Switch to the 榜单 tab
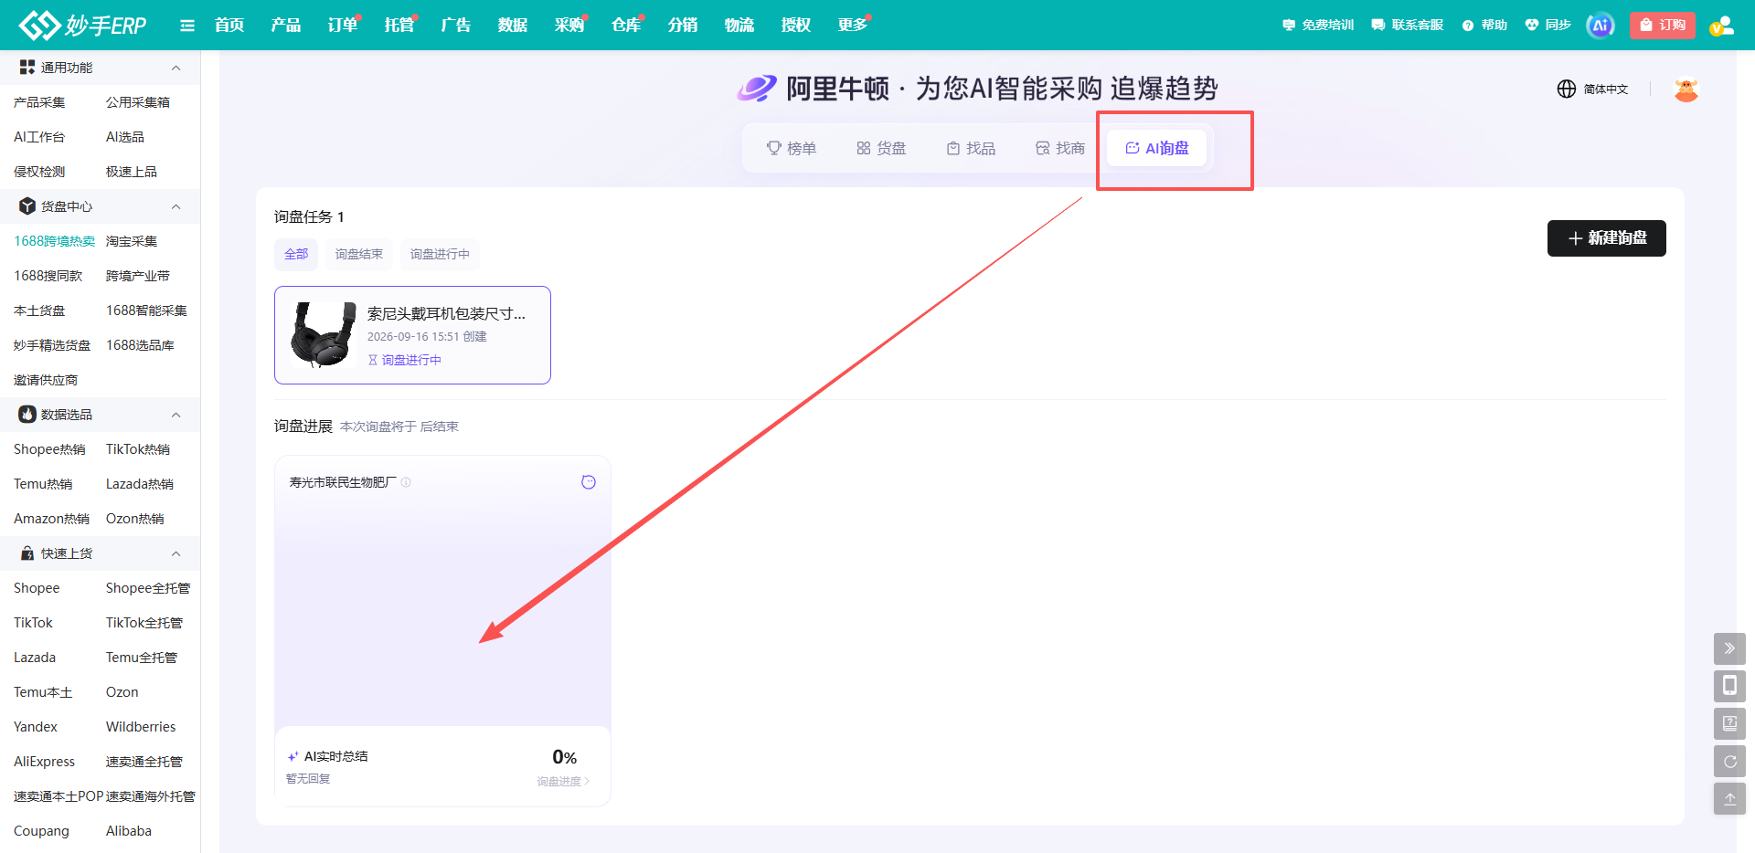The width and height of the screenshot is (1755, 853). point(792,148)
